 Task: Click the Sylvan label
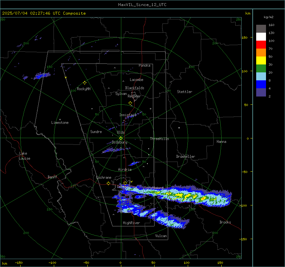click(121, 94)
